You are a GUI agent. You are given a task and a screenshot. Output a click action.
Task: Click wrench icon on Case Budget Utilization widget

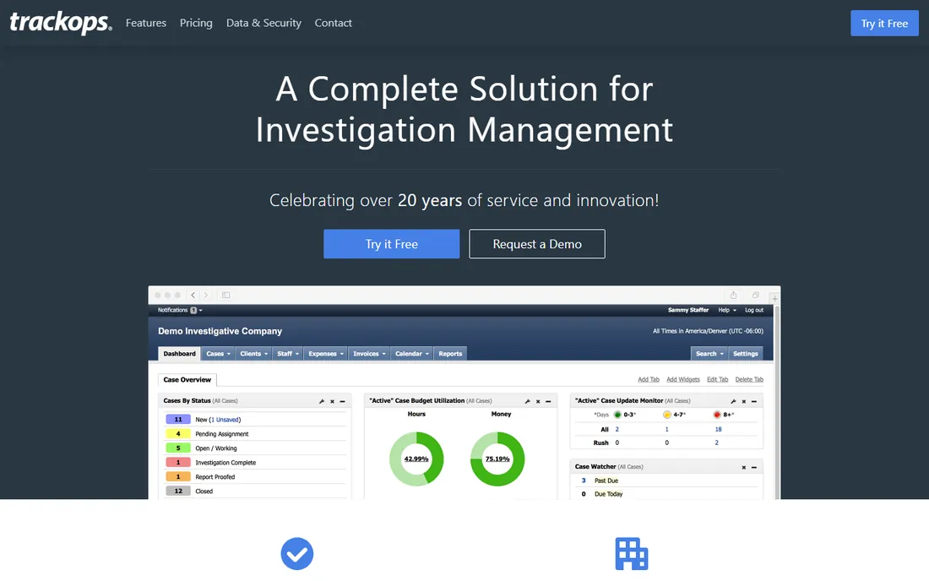coord(527,401)
